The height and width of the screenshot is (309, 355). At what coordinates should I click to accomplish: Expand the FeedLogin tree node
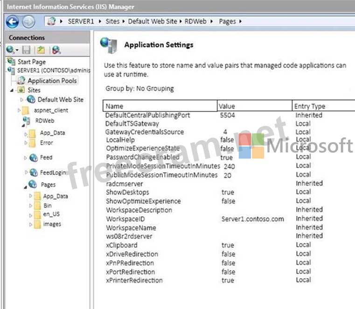[26, 172]
